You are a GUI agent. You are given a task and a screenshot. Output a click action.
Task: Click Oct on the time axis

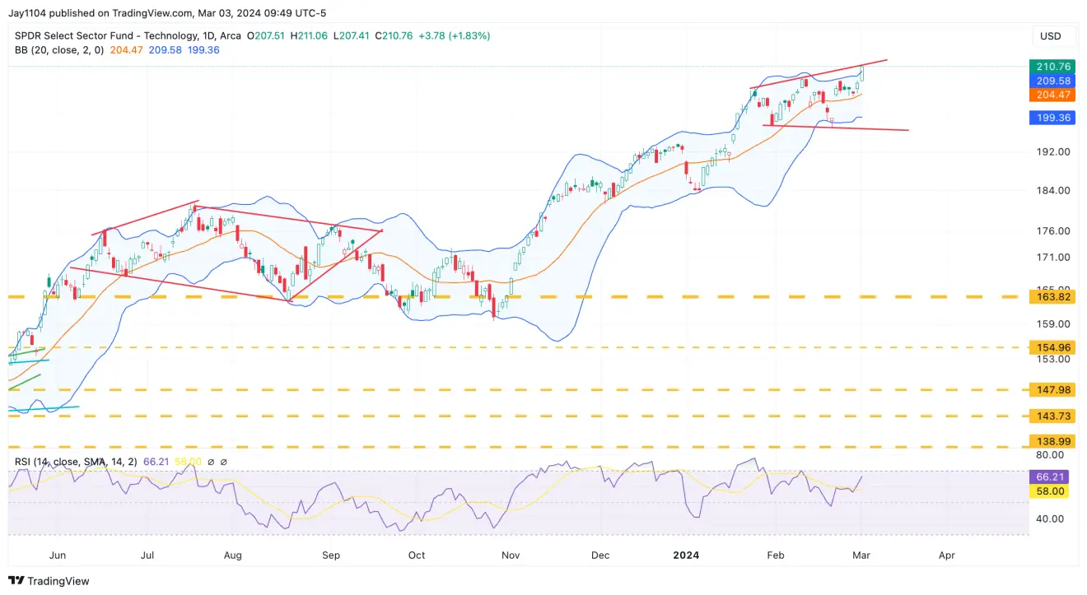(417, 555)
